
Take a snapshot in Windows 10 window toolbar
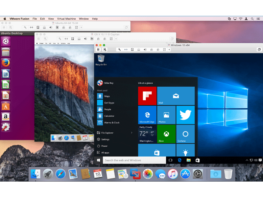pyautogui.click(x=105, y=50)
